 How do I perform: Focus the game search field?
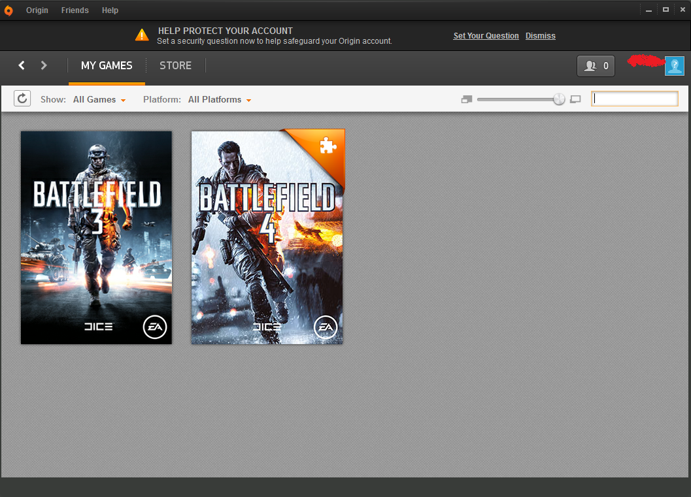point(635,99)
